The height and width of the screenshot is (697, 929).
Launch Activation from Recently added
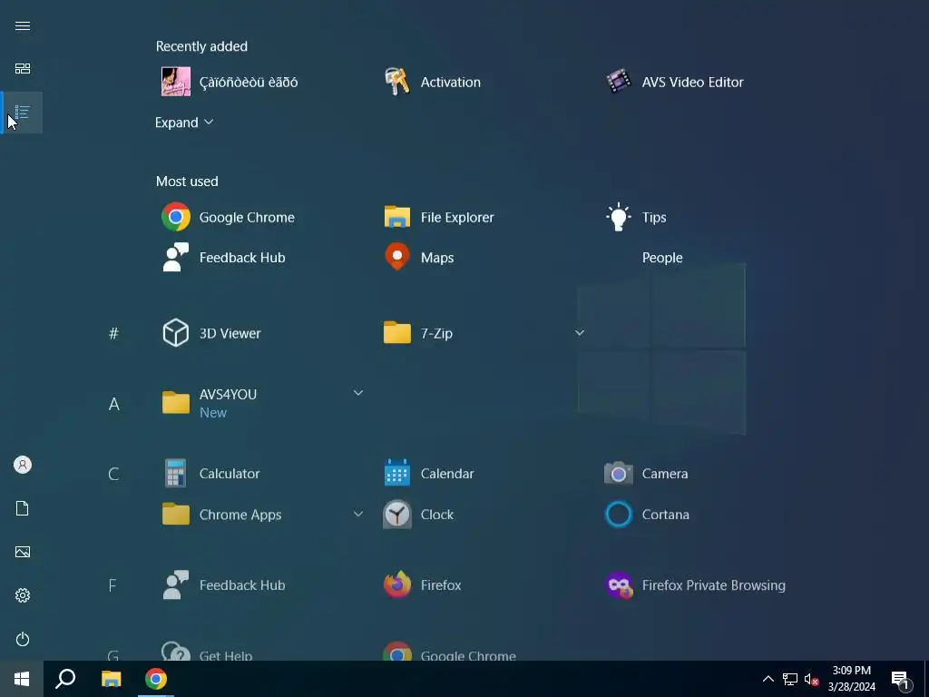tap(433, 82)
